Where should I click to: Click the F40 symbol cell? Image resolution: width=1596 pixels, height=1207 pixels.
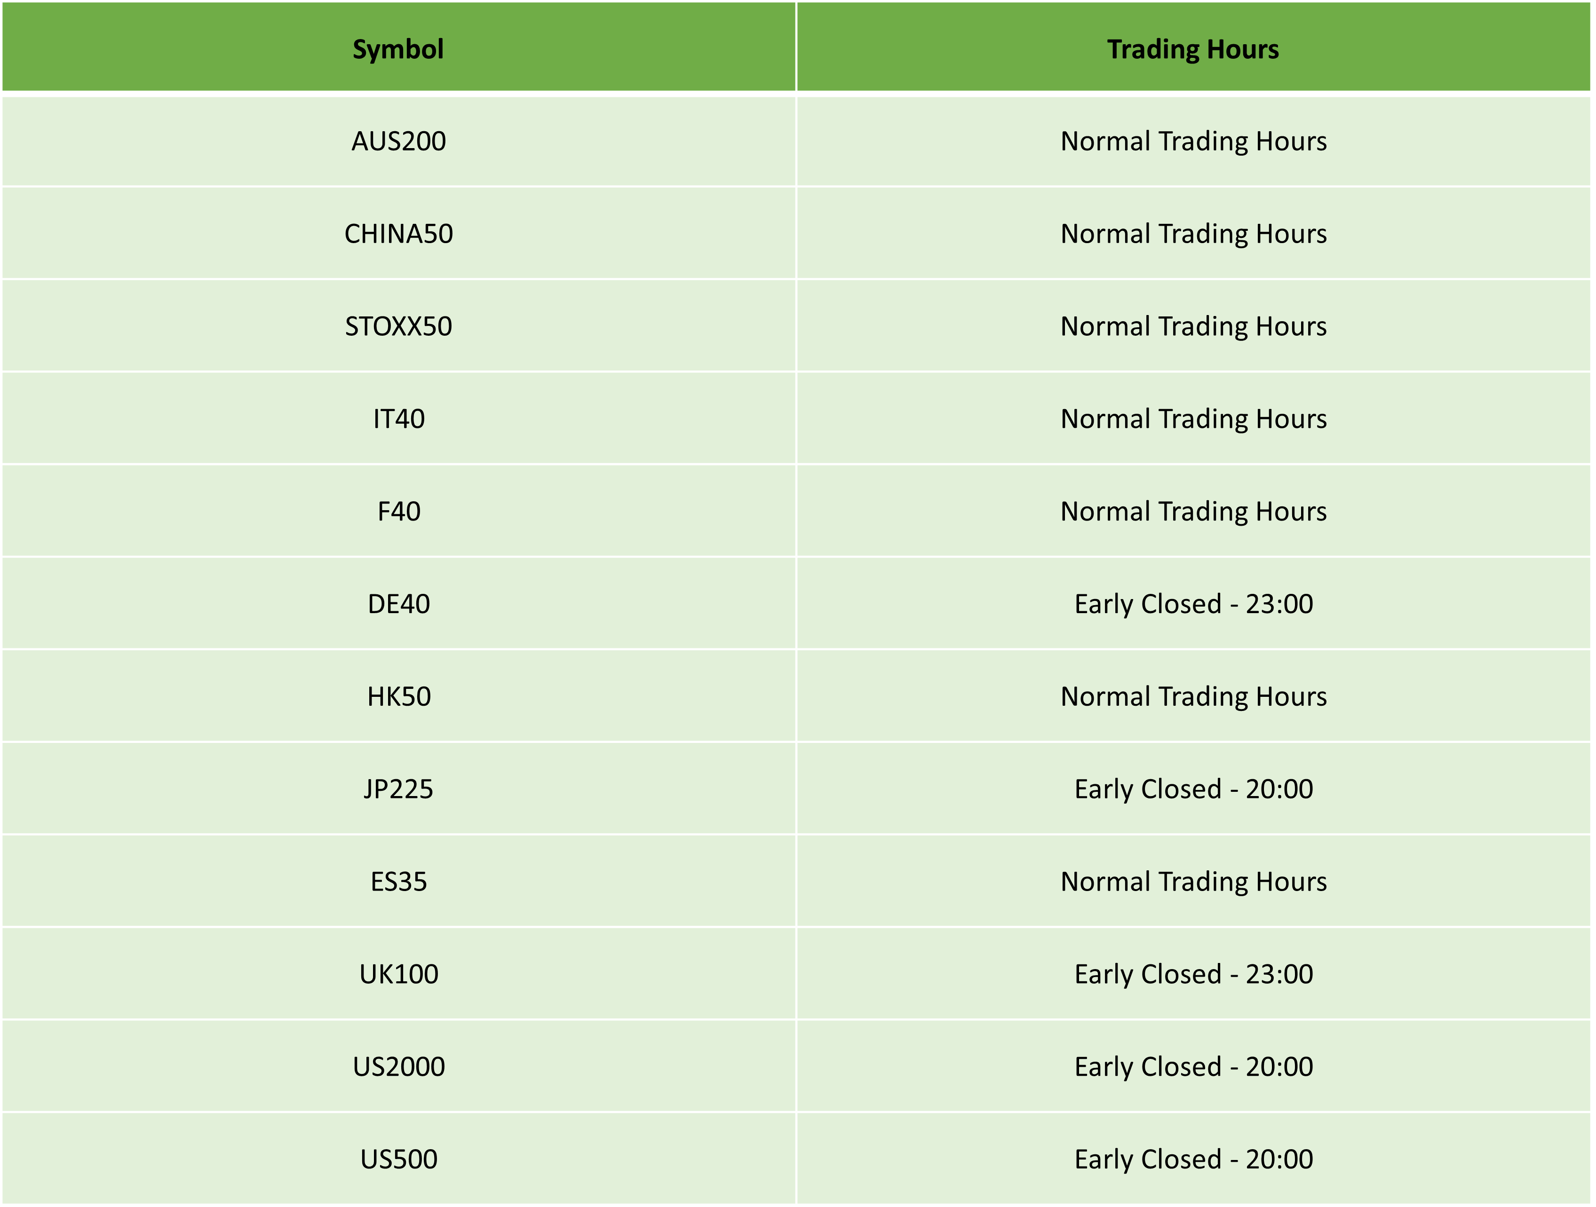(398, 511)
